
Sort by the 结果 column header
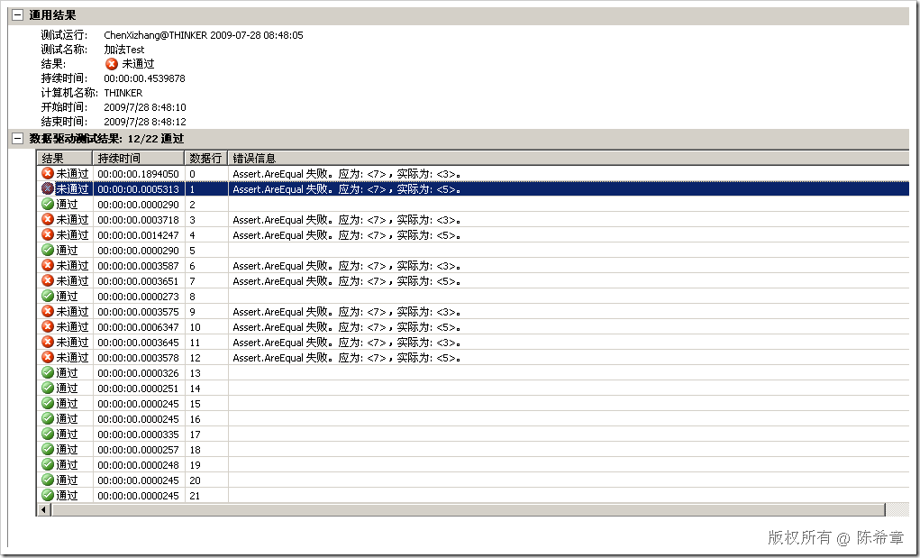click(65, 158)
